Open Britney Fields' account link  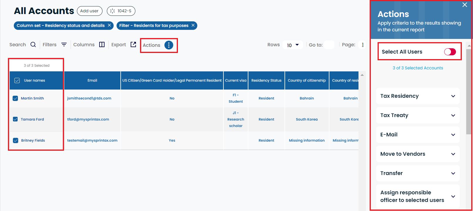pyautogui.click(x=33, y=140)
